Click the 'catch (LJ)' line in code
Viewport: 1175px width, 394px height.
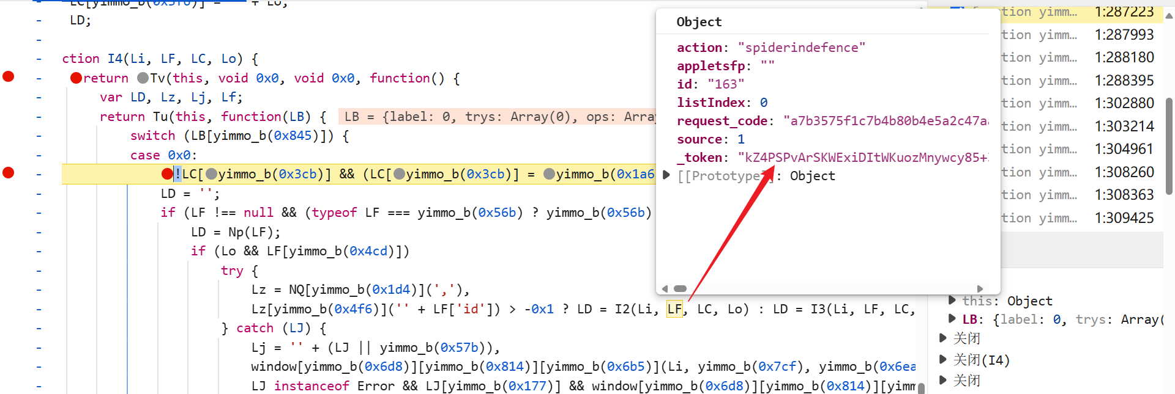[274, 328]
